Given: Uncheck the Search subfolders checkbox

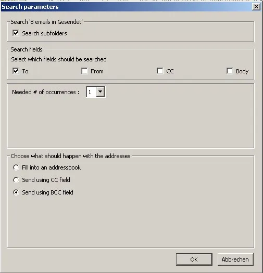Looking at the screenshot, I should coord(16,33).
